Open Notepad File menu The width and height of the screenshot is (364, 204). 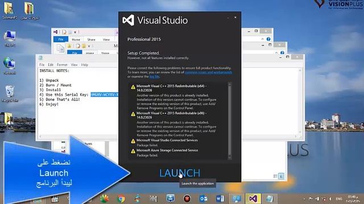(42, 65)
